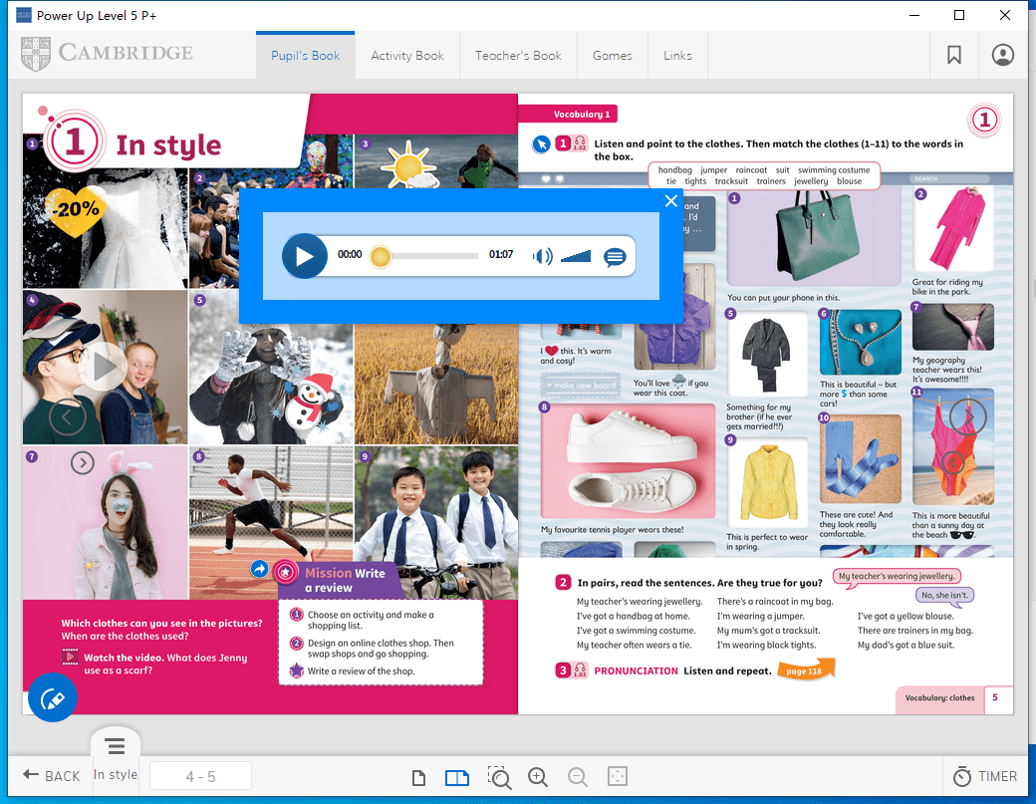Click the video film icon beside 'Watch the video'
Image resolution: width=1036 pixels, height=804 pixels.
pyautogui.click(x=70, y=657)
